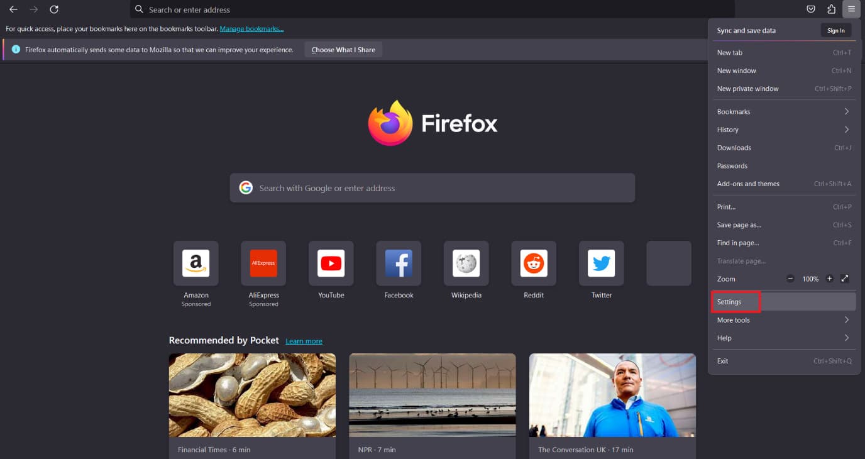Focus the top address bar

(x=432, y=9)
